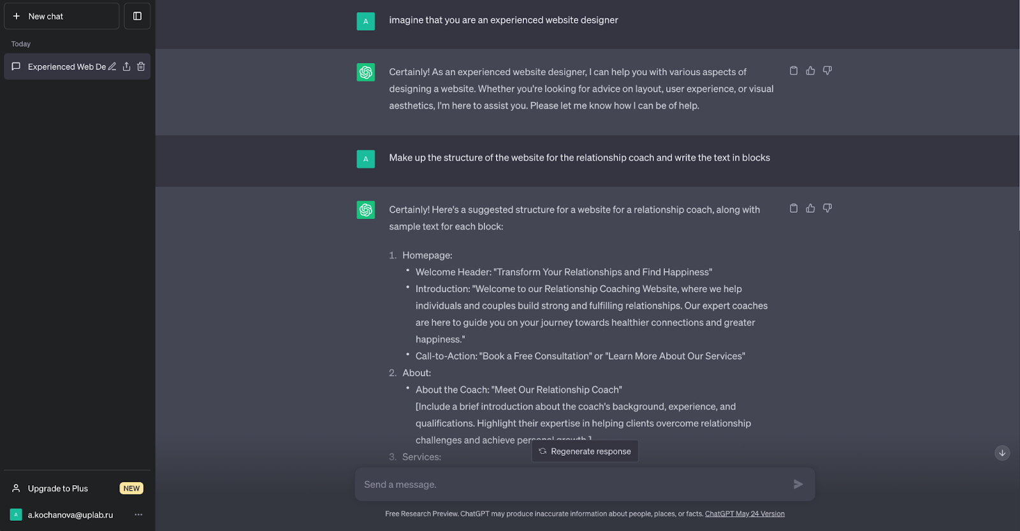Like the website structure response

click(x=810, y=208)
